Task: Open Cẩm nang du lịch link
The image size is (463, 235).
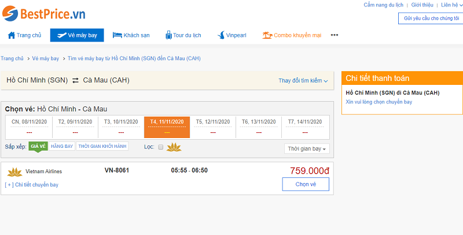Action: point(383,5)
